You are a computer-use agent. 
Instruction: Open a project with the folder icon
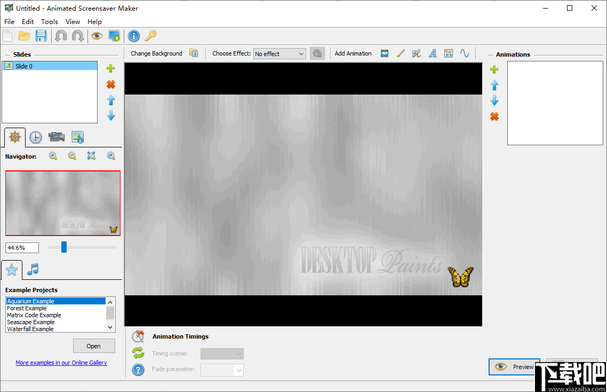coord(24,36)
